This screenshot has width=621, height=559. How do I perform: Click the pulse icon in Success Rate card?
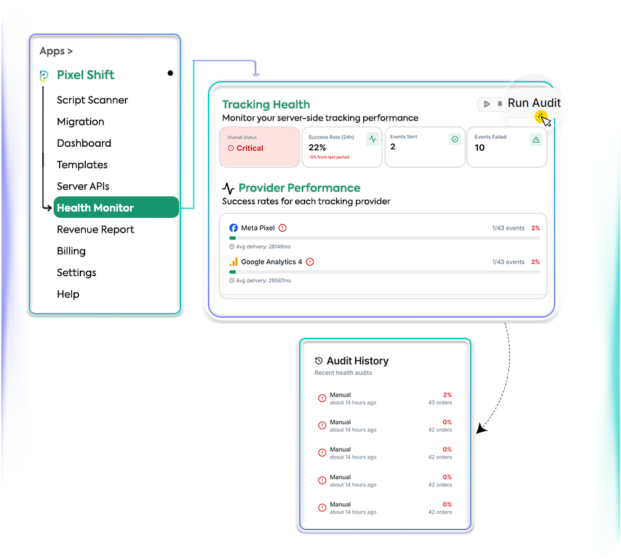click(373, 139)
